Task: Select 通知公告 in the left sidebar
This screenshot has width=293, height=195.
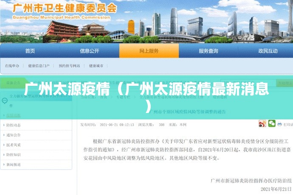Action: [14, 135]
